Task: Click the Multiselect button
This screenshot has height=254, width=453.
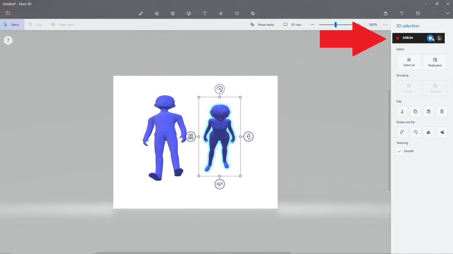Action: tap(435, 62)
